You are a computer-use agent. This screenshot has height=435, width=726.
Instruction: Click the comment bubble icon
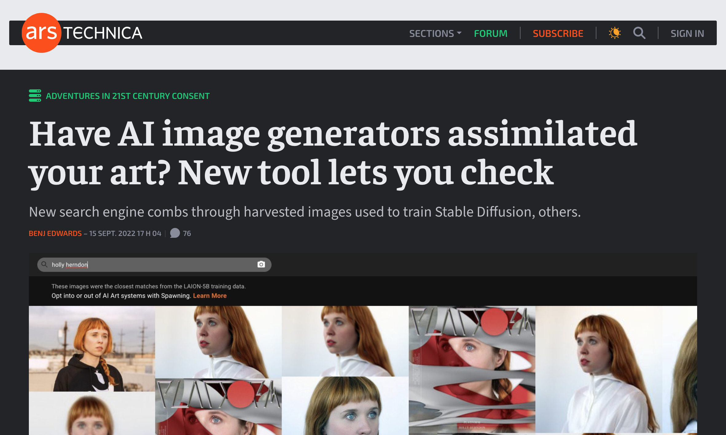tap(175, 233)
